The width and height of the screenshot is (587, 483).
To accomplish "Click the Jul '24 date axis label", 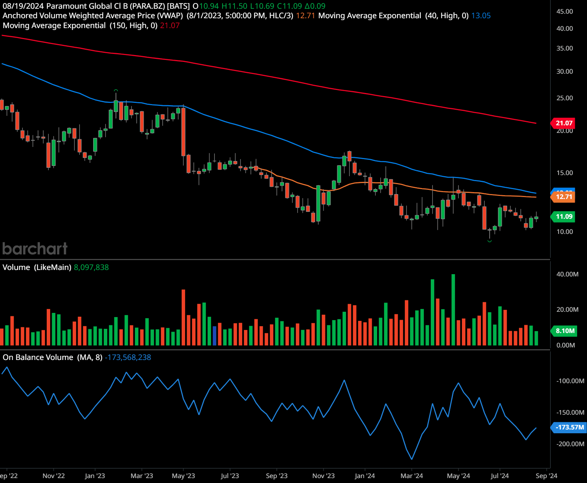I will 500,476.
